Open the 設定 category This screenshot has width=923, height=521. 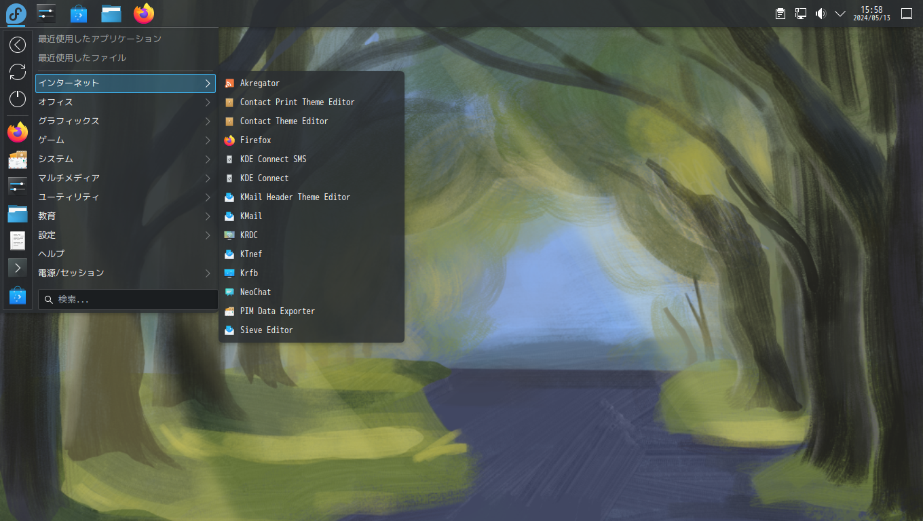(126, 235)
